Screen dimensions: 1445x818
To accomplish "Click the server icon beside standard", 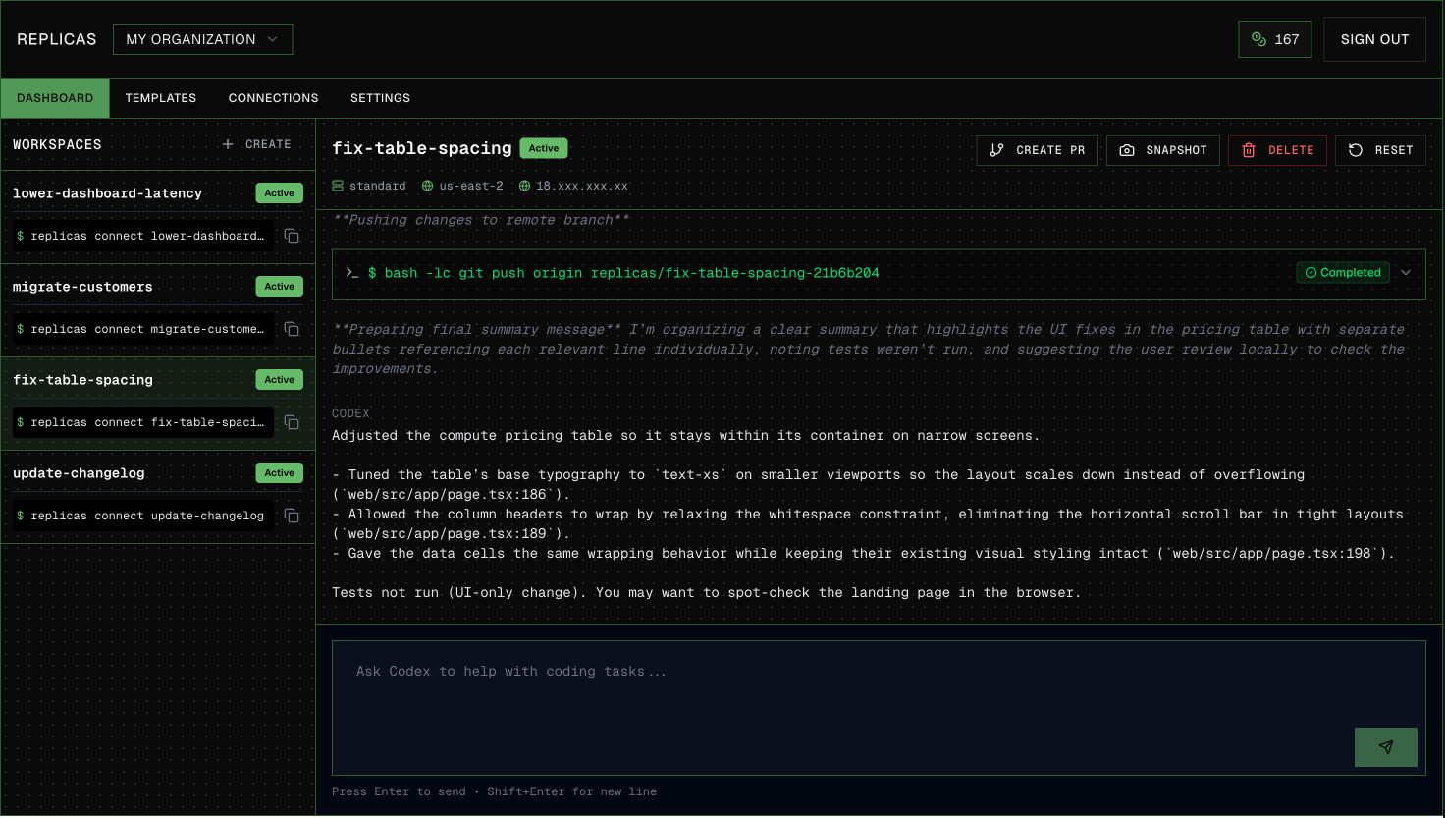I will (338, 186).
